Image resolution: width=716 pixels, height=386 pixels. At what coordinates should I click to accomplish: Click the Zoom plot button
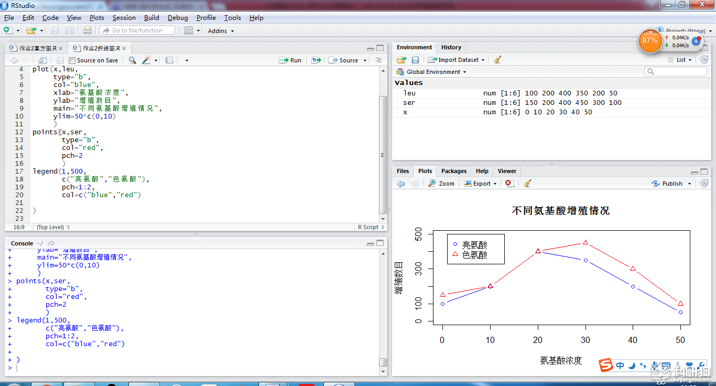[441, 184]
